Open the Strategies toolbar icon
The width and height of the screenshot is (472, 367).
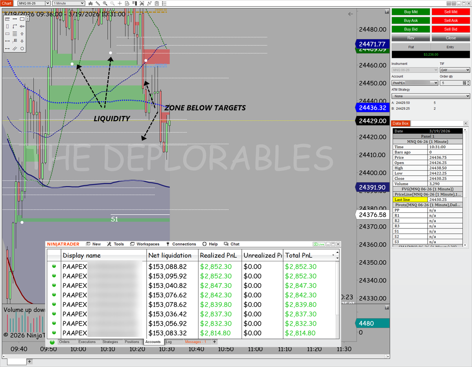tap(157, 3)
